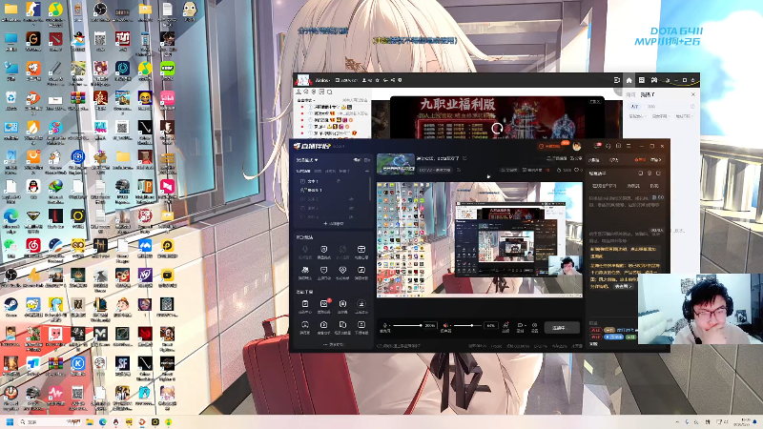Click the orange pill button in companion title bar
Viewport: 763px width, 429px height.
pos(550,146)
